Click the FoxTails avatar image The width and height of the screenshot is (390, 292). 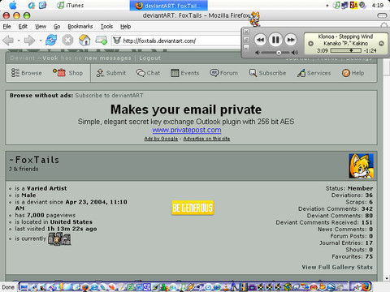pos(361,166)
